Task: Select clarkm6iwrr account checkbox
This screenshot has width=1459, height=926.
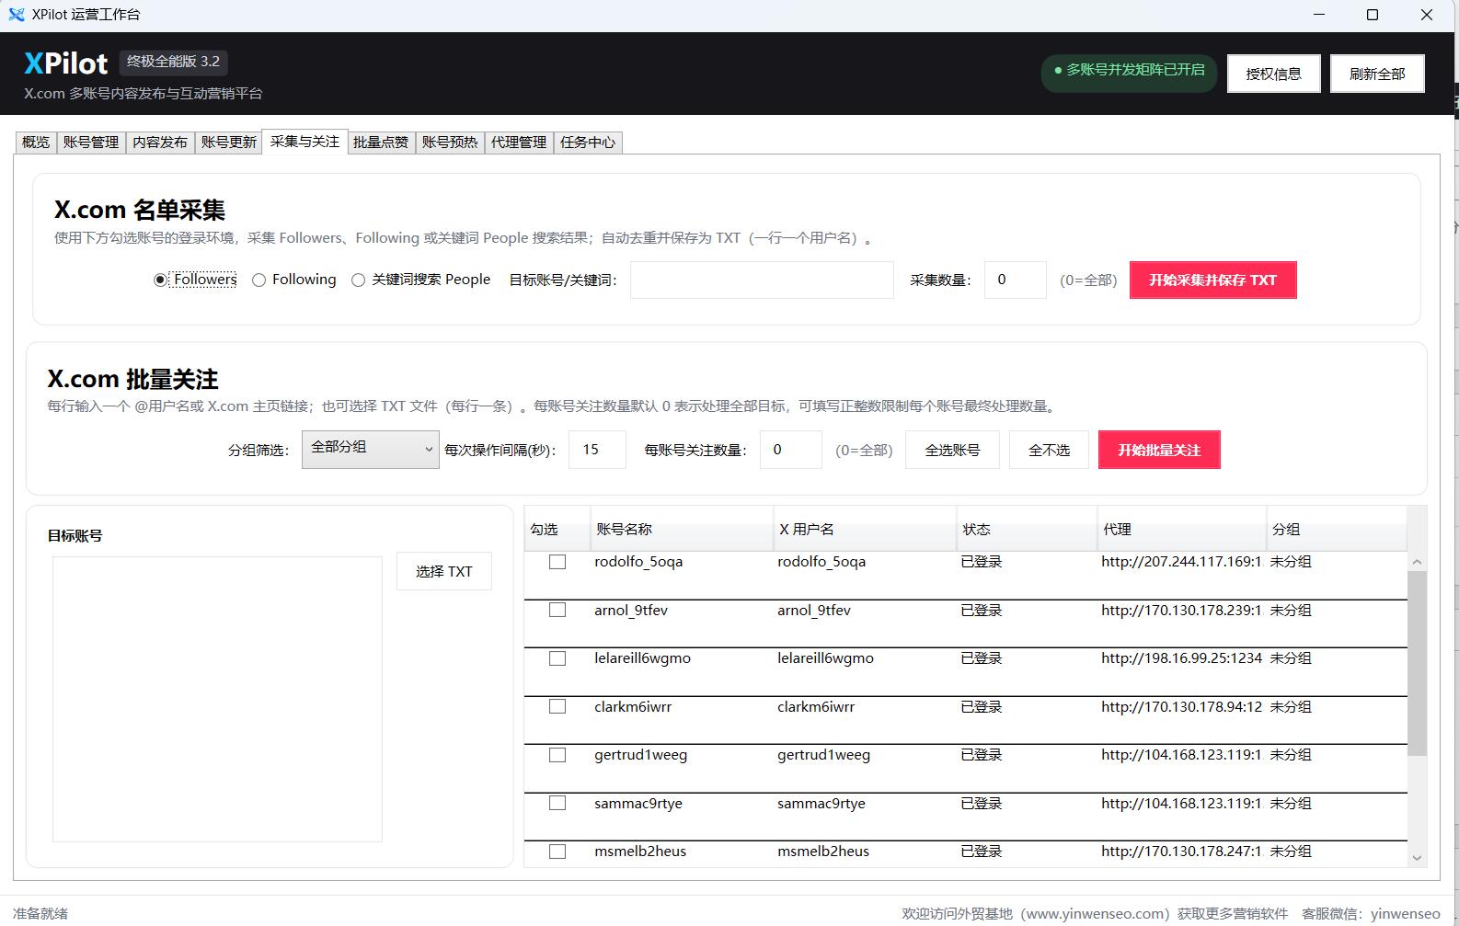Action: coord(557,706)
